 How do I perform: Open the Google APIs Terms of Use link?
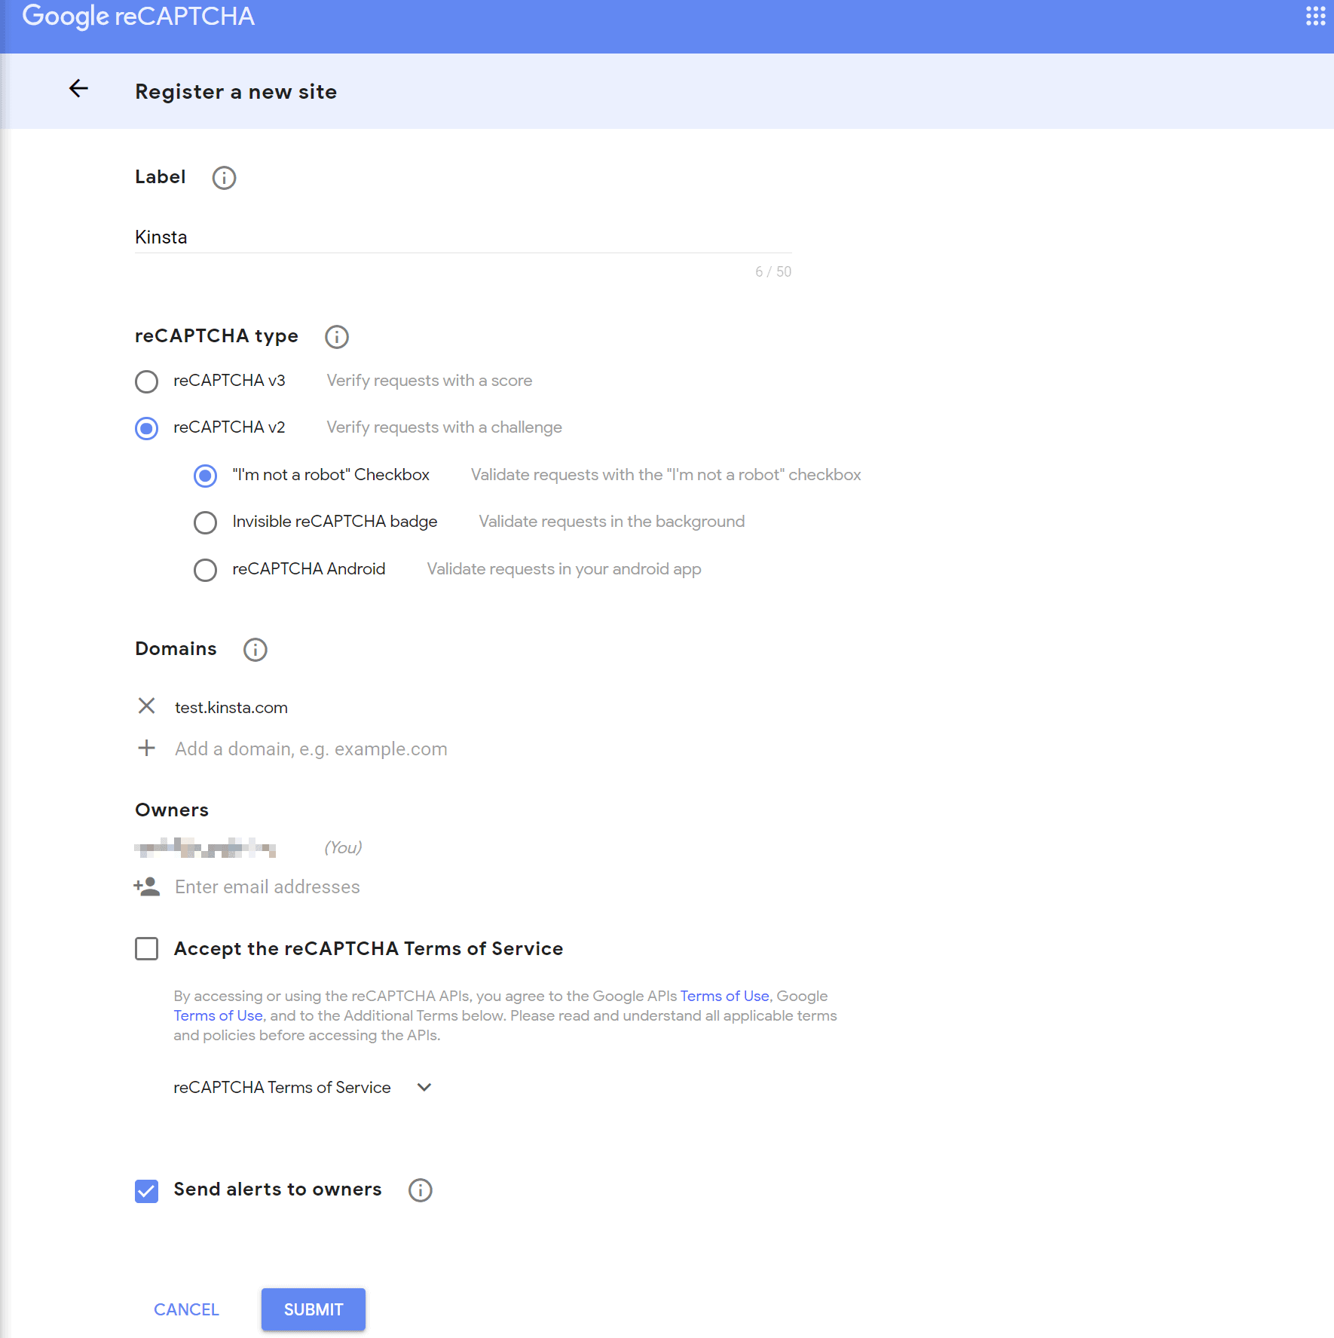coord(724,996)
